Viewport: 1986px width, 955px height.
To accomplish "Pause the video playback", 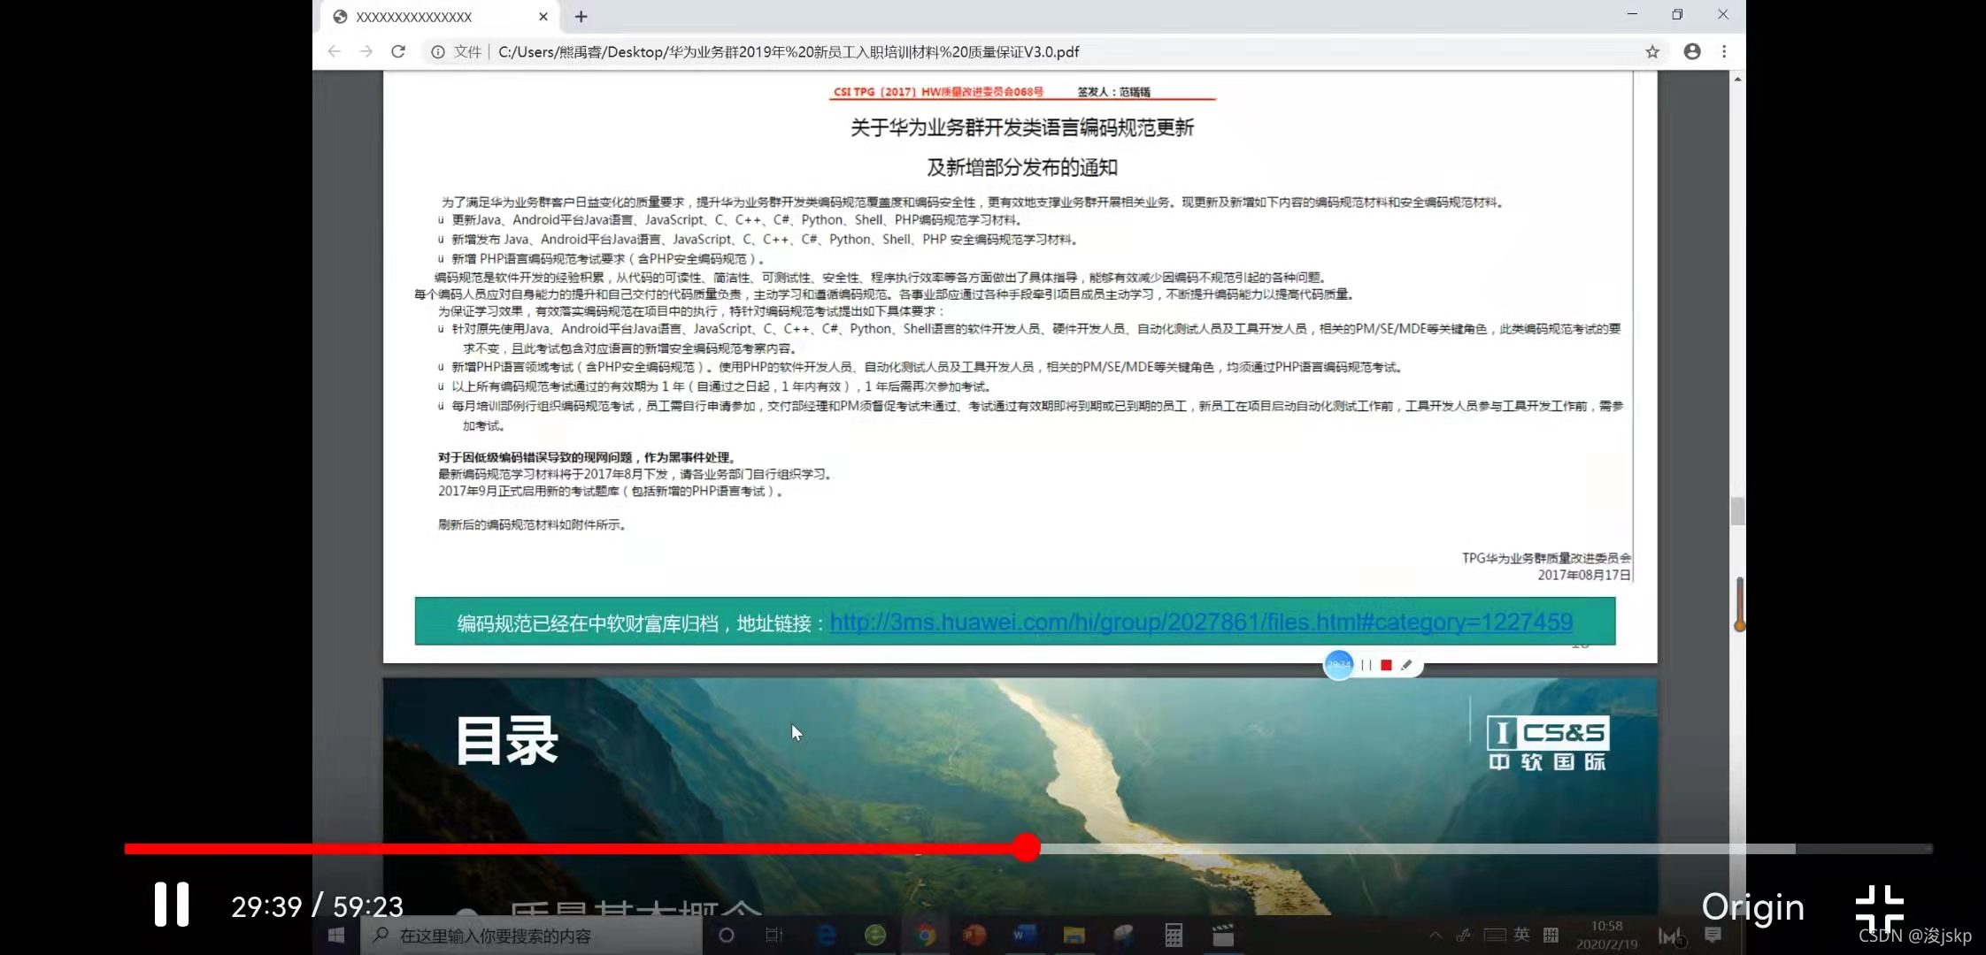I will 172,905.
